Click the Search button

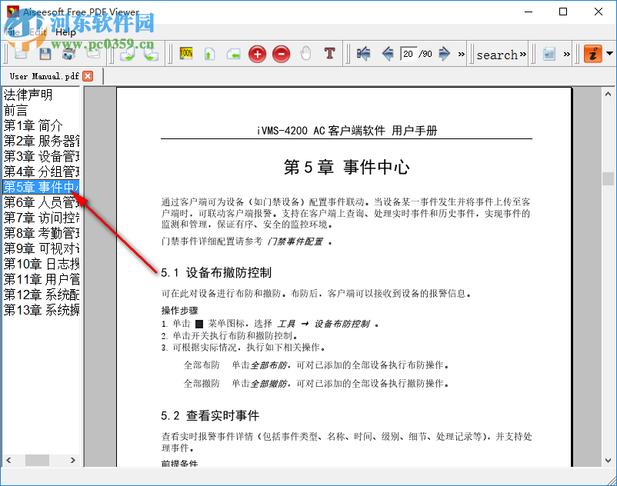click(x=496, y=54)
